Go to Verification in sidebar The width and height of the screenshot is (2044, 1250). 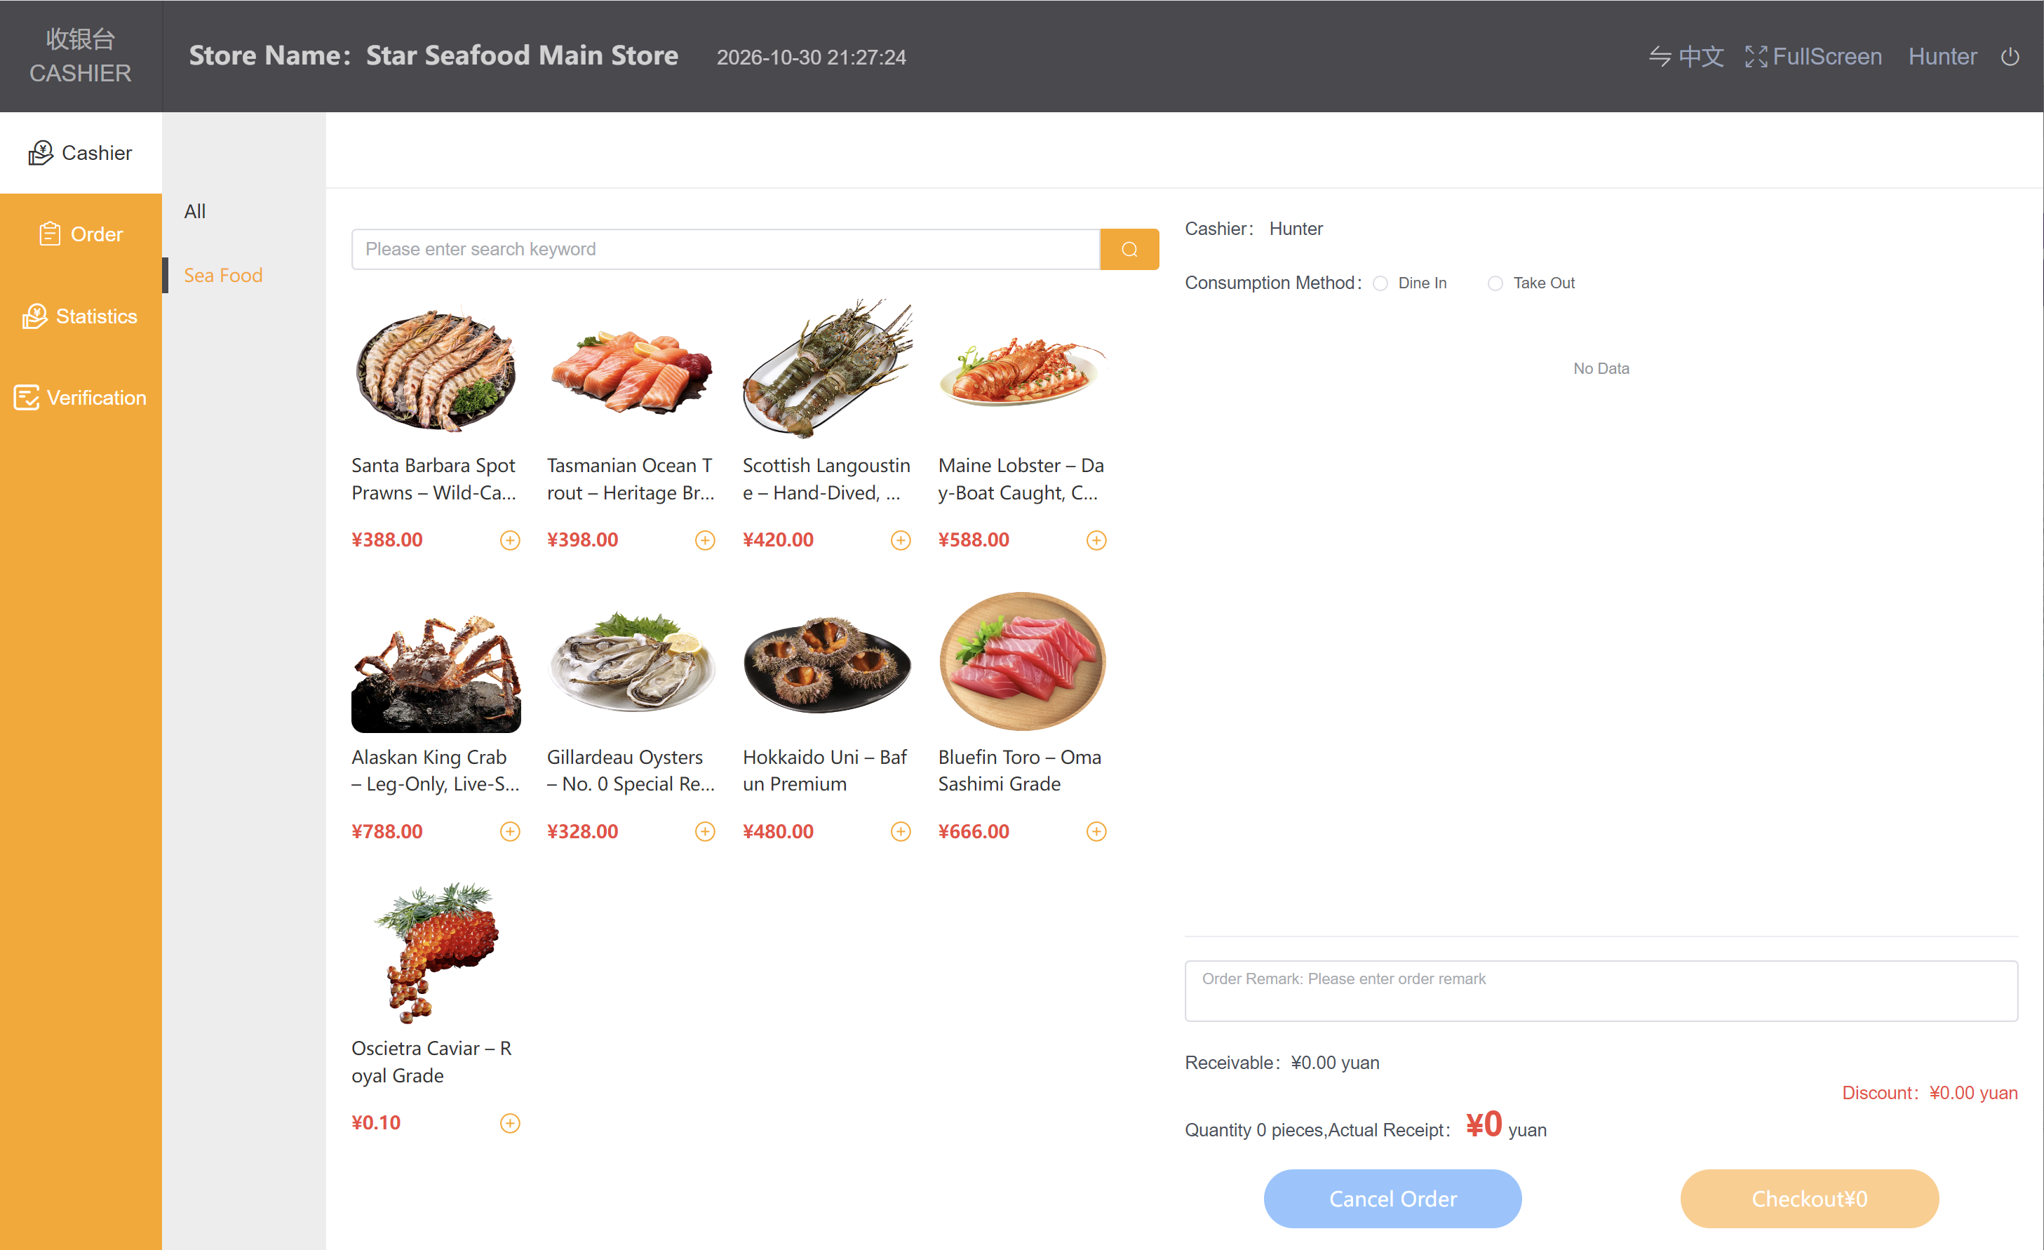pos(81,398)
